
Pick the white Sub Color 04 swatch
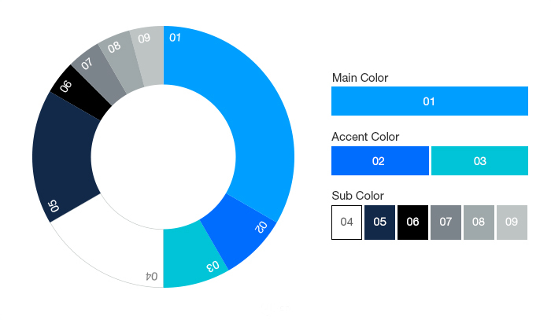tap(346, 222)
